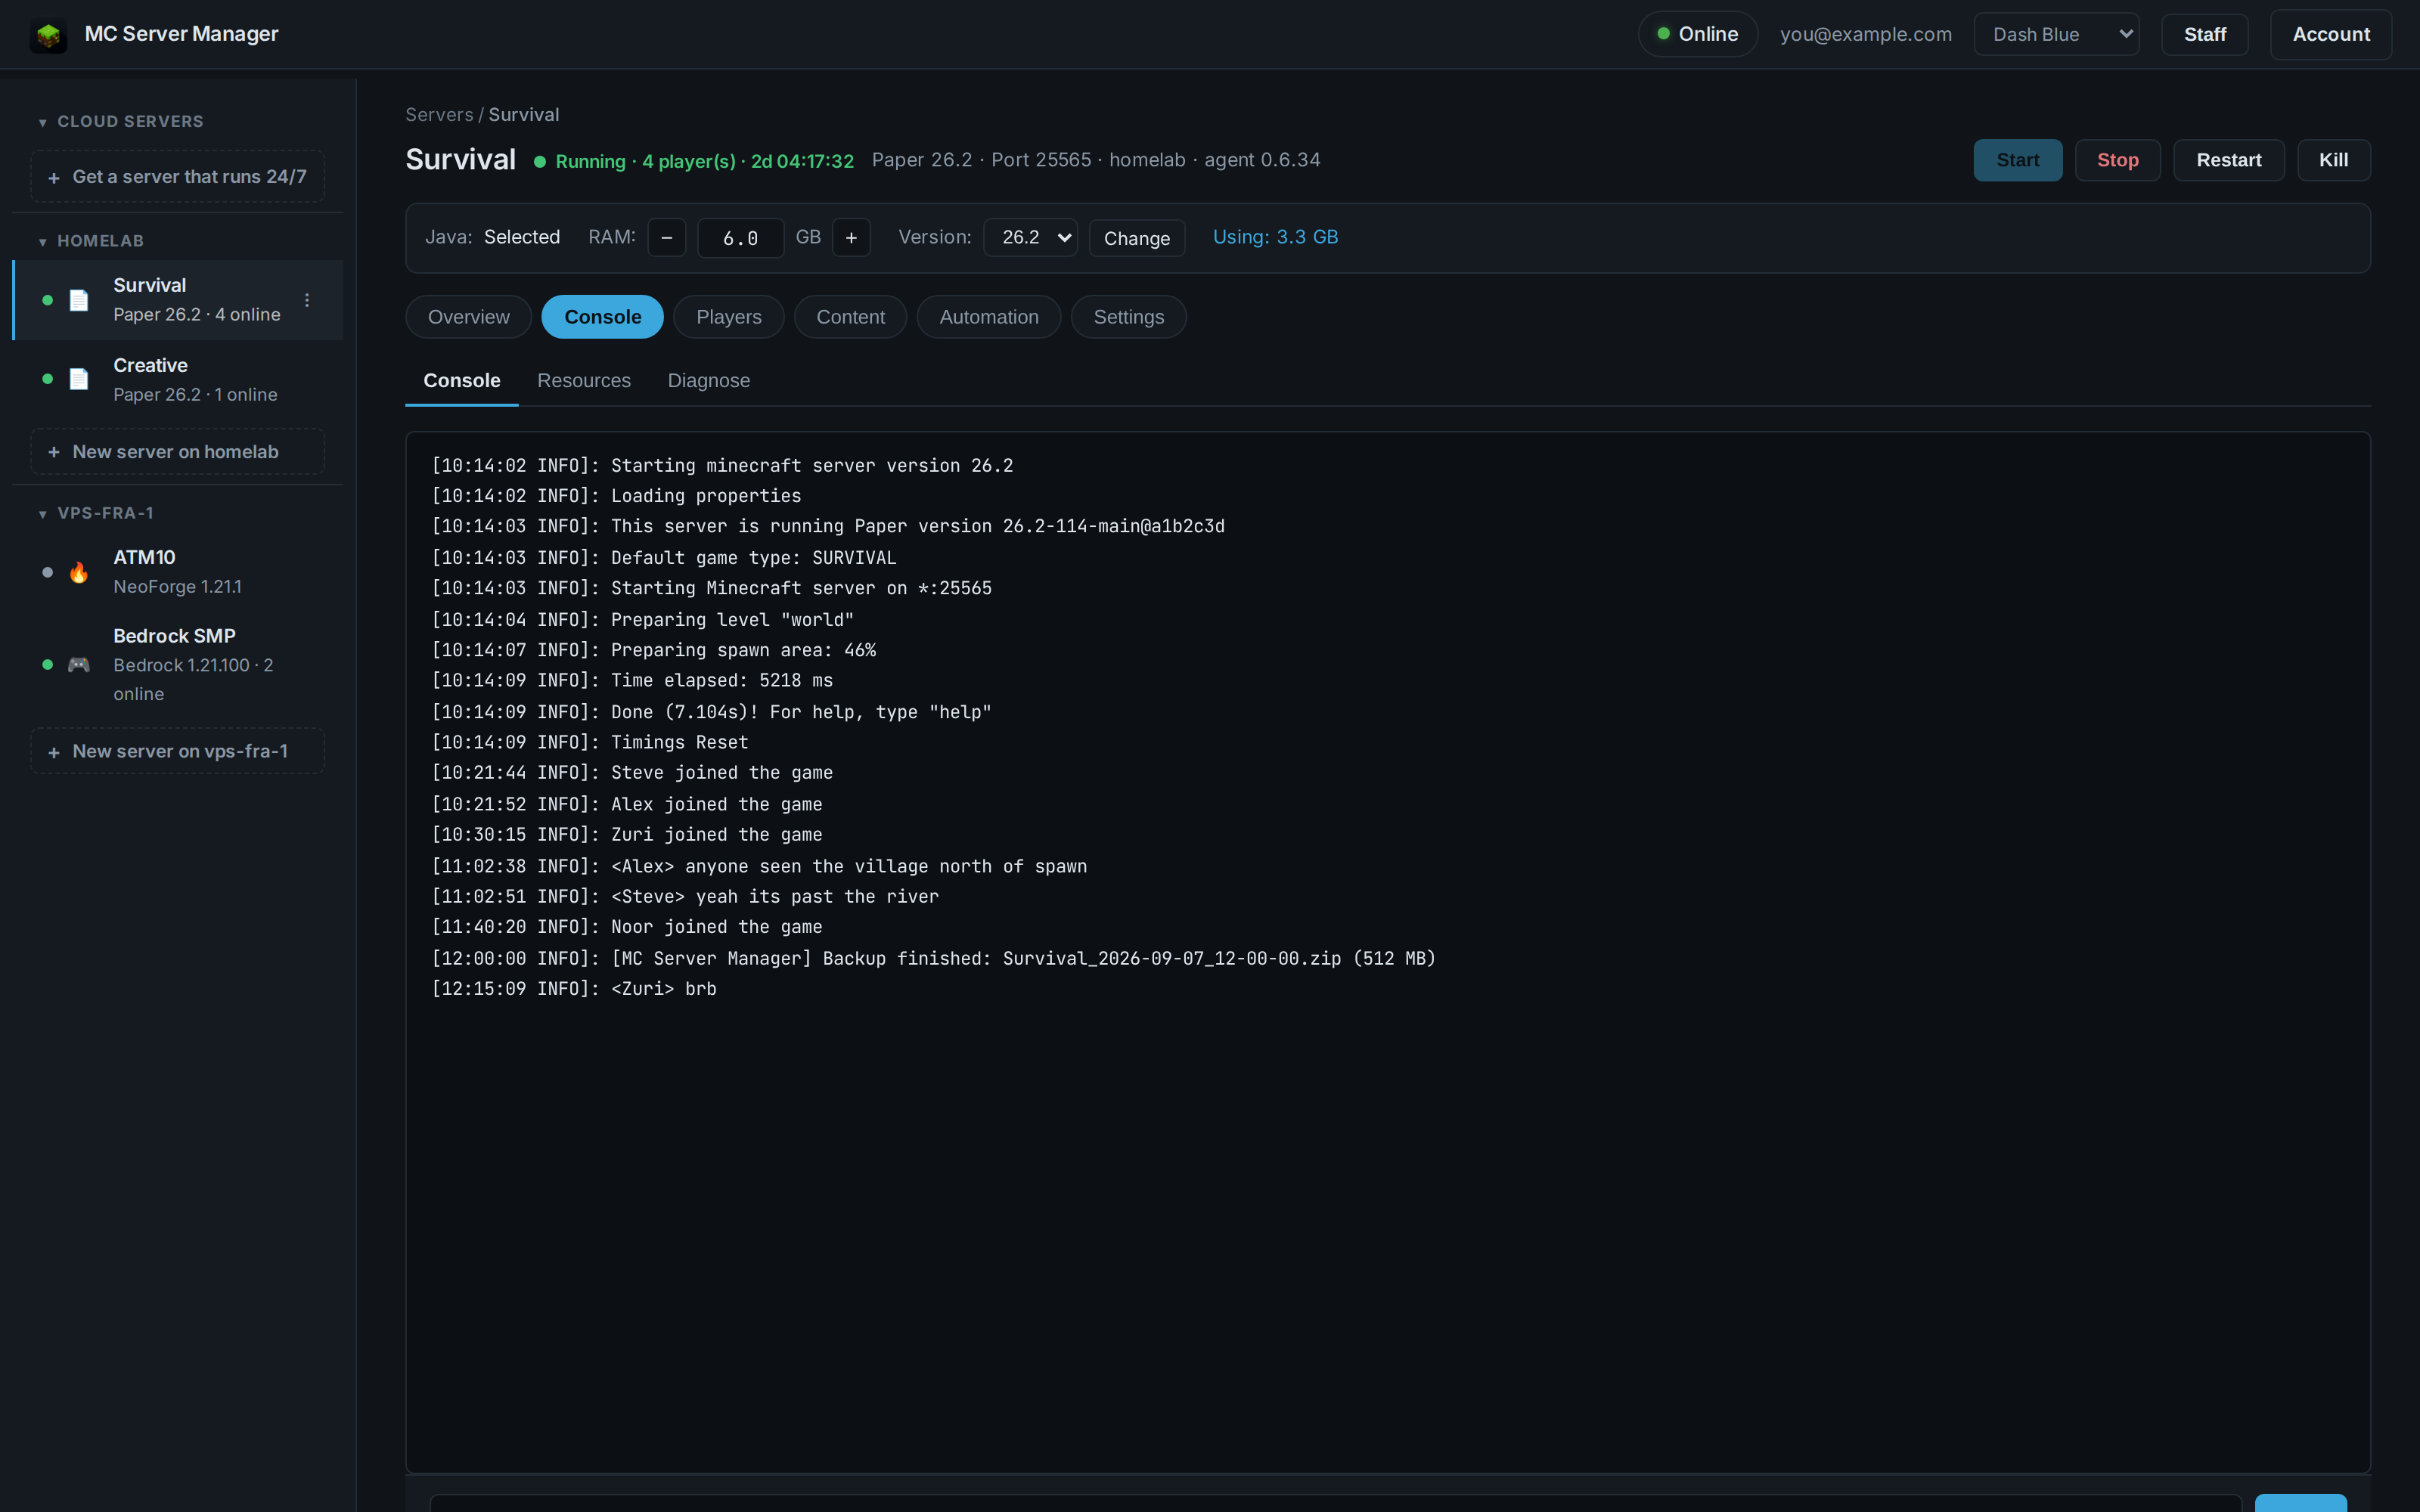Click the log line "Backup finished"
2420x1512 pixels.
[933, 958]
